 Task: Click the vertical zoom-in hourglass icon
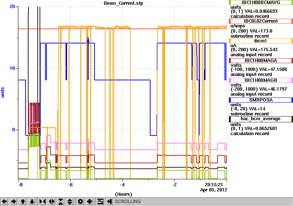[x=61, y=202]
